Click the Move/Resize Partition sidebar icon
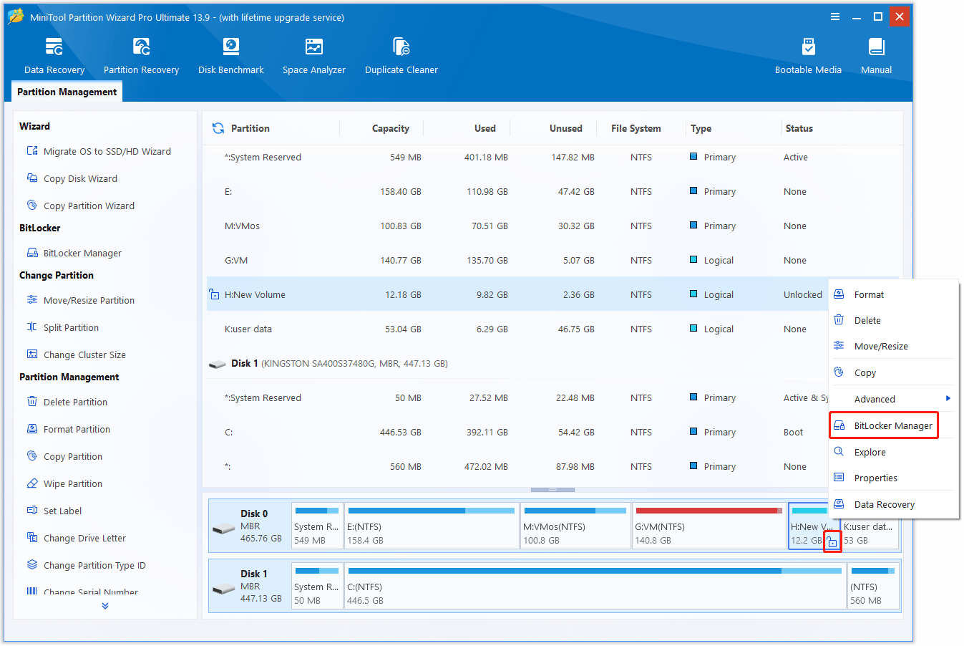This screenshot has width=964, height=646. pyautogui.click(x=32, y=300)
